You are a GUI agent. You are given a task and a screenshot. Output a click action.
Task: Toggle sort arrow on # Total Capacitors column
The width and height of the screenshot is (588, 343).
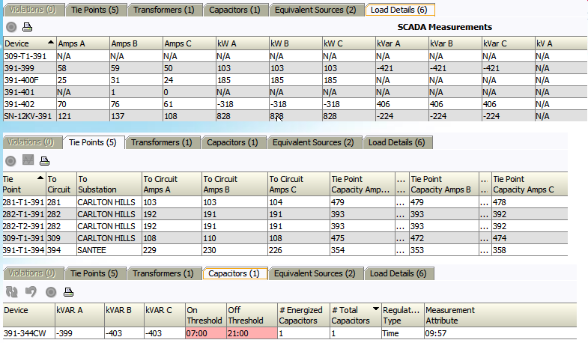point(375,309)
